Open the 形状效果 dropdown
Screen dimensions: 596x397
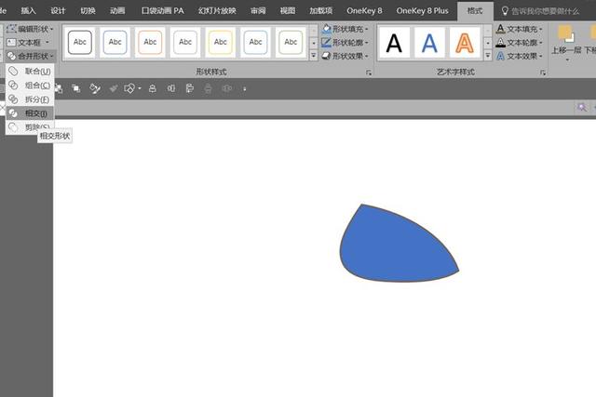[x=345, y=56]
